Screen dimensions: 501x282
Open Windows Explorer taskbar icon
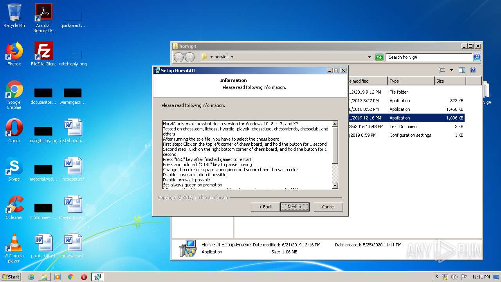[44, 277]
